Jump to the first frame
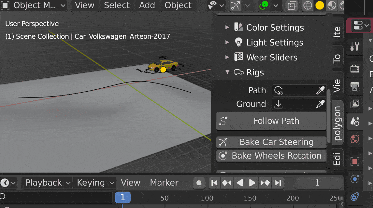Screen dimensions: 373x208 214,183
